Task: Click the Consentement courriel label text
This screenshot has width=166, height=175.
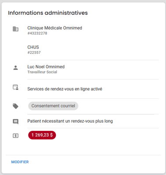Action: point(53,106)
